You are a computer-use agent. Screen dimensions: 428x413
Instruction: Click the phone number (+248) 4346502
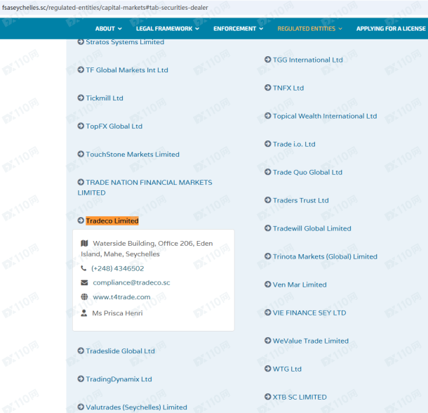click(117, 268)
